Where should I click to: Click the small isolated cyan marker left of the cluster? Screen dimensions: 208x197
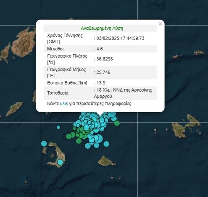click(58, 127)
